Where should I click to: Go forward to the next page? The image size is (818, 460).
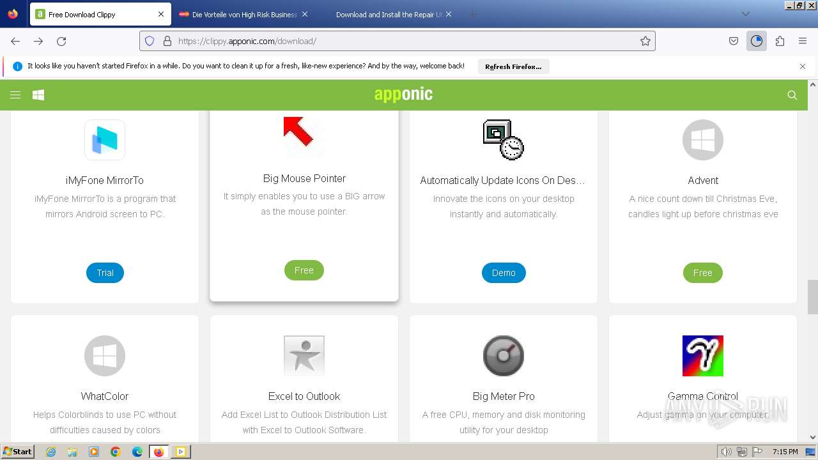click(38, 41)
